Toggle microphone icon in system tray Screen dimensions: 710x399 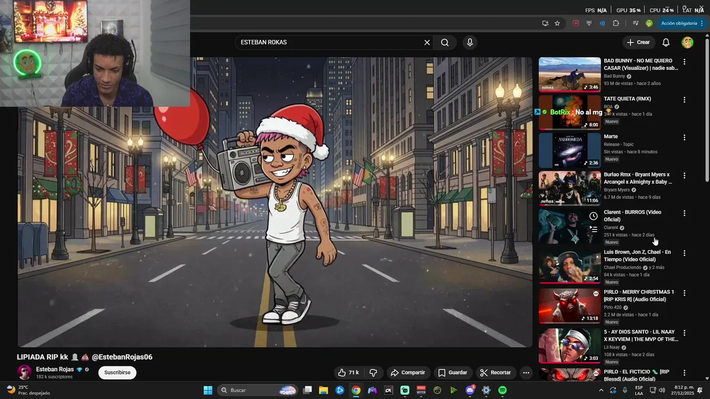click(625, 390)
